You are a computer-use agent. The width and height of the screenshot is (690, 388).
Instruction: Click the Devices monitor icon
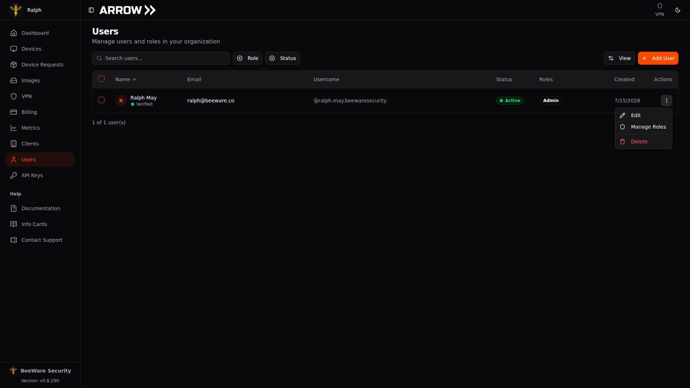point(14,49)
